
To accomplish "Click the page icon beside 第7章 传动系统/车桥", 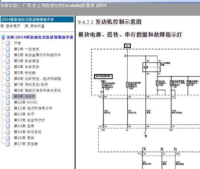I will pyautogui.click(x=8, y=84).
